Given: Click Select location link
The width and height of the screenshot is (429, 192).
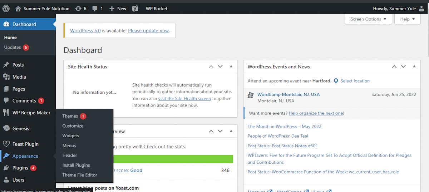Looking at the screenshot, I should click(x=355, y=81).
